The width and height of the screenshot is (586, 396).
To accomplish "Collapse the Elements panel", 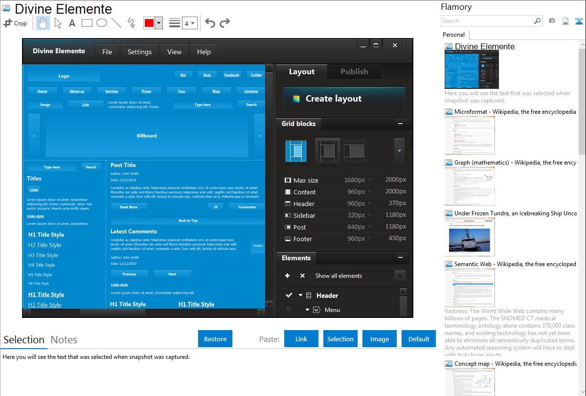I will (x=400, y=257).
